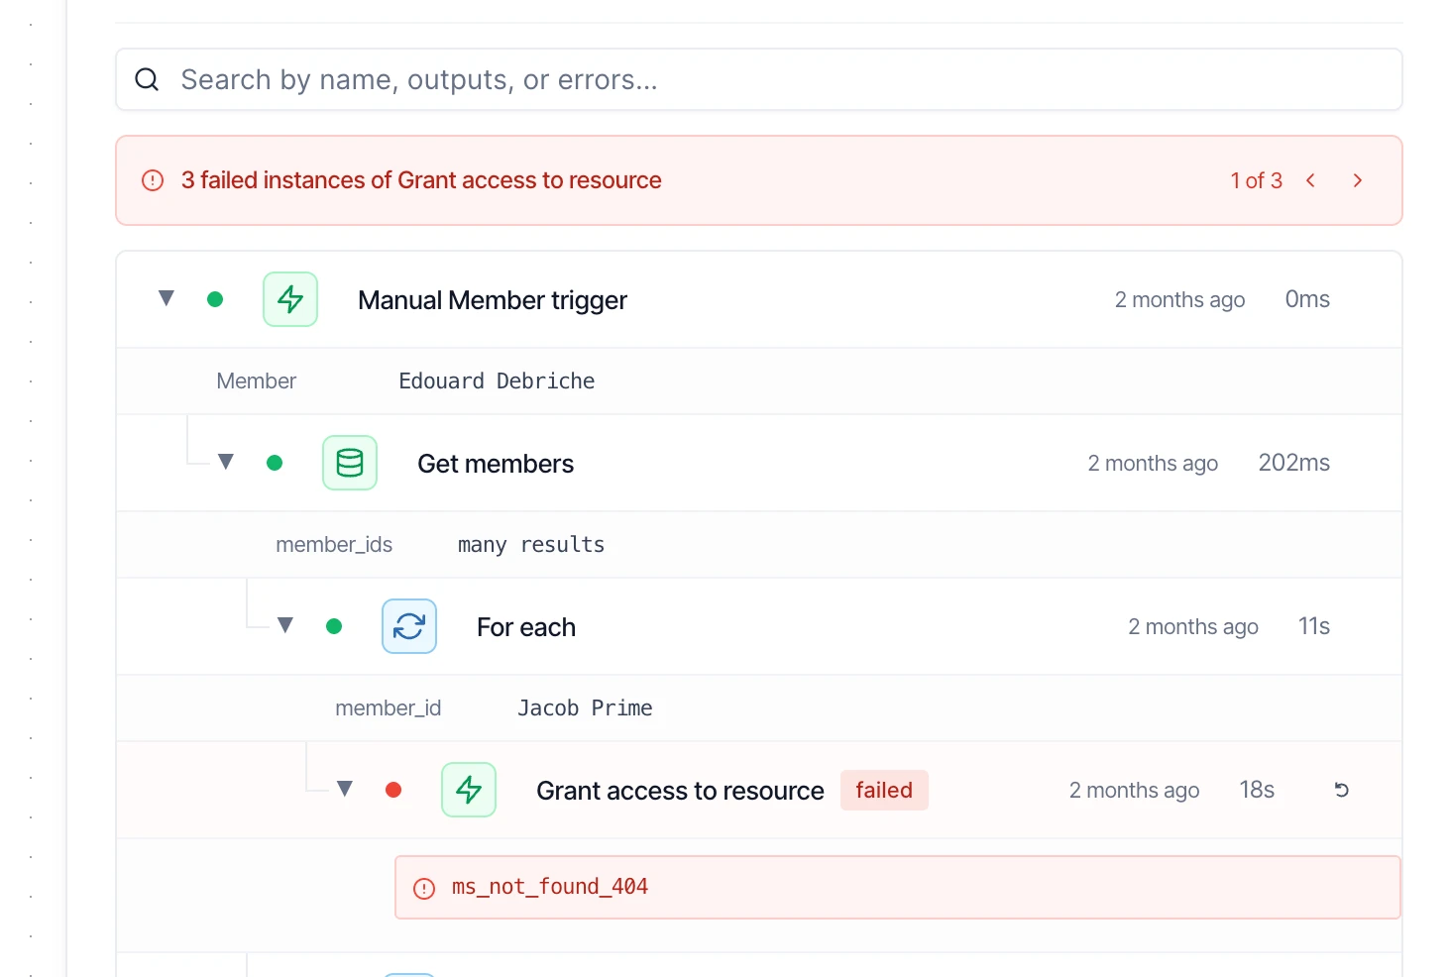Click the 2 months ago timestamp of Get members
The height and width of the screenshot is (977, 1449).
1153,464
